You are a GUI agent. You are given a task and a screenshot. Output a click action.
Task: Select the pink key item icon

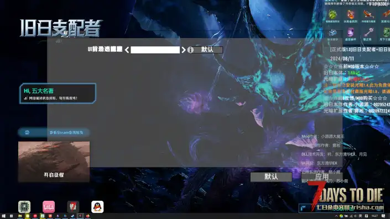click(x=368, y=33)
